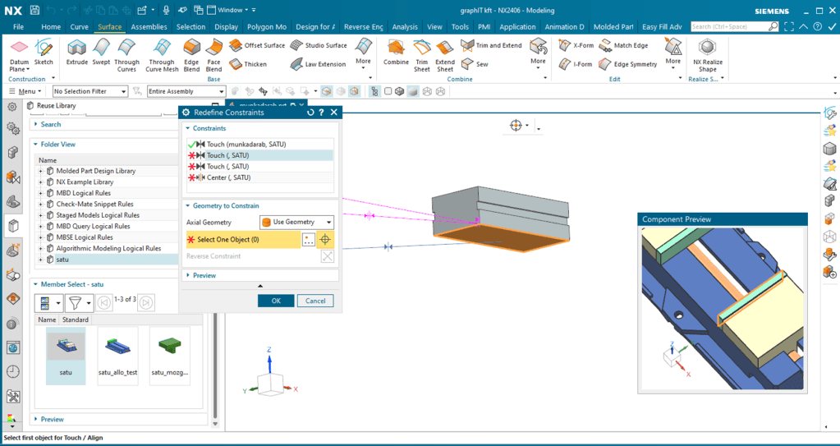This screenshot has height=446, width=840.
Task: Select the Touch (munkadarab, SATU) constraint
Action: (x=246, y=144)
